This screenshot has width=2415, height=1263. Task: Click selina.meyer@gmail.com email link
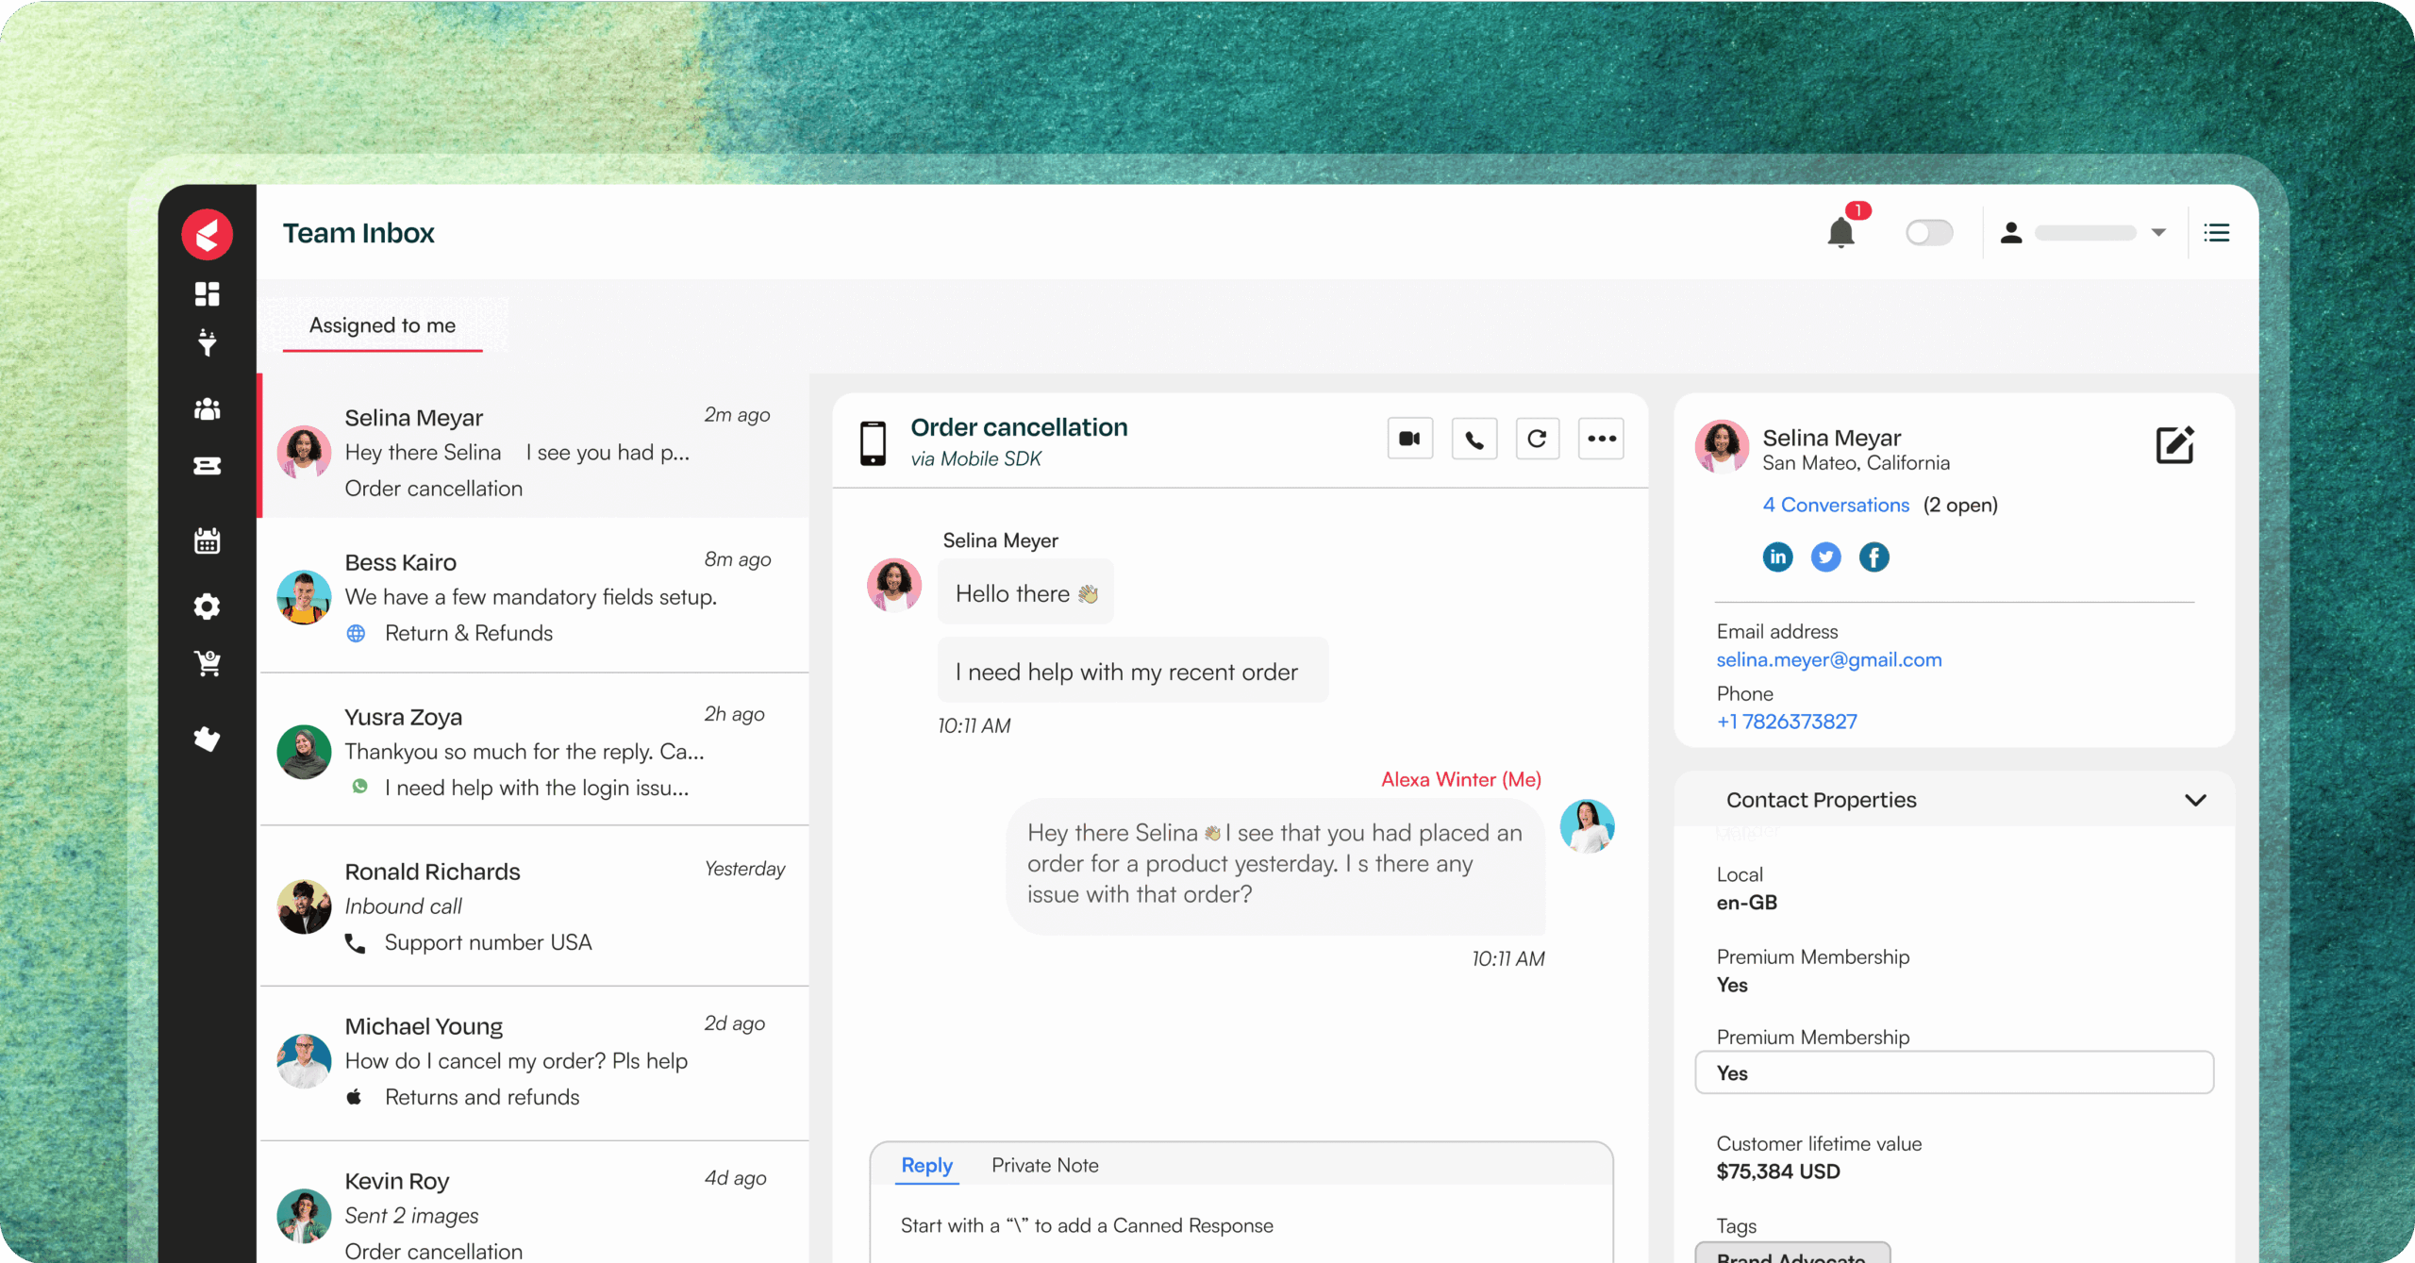[x=1829, y=659]
